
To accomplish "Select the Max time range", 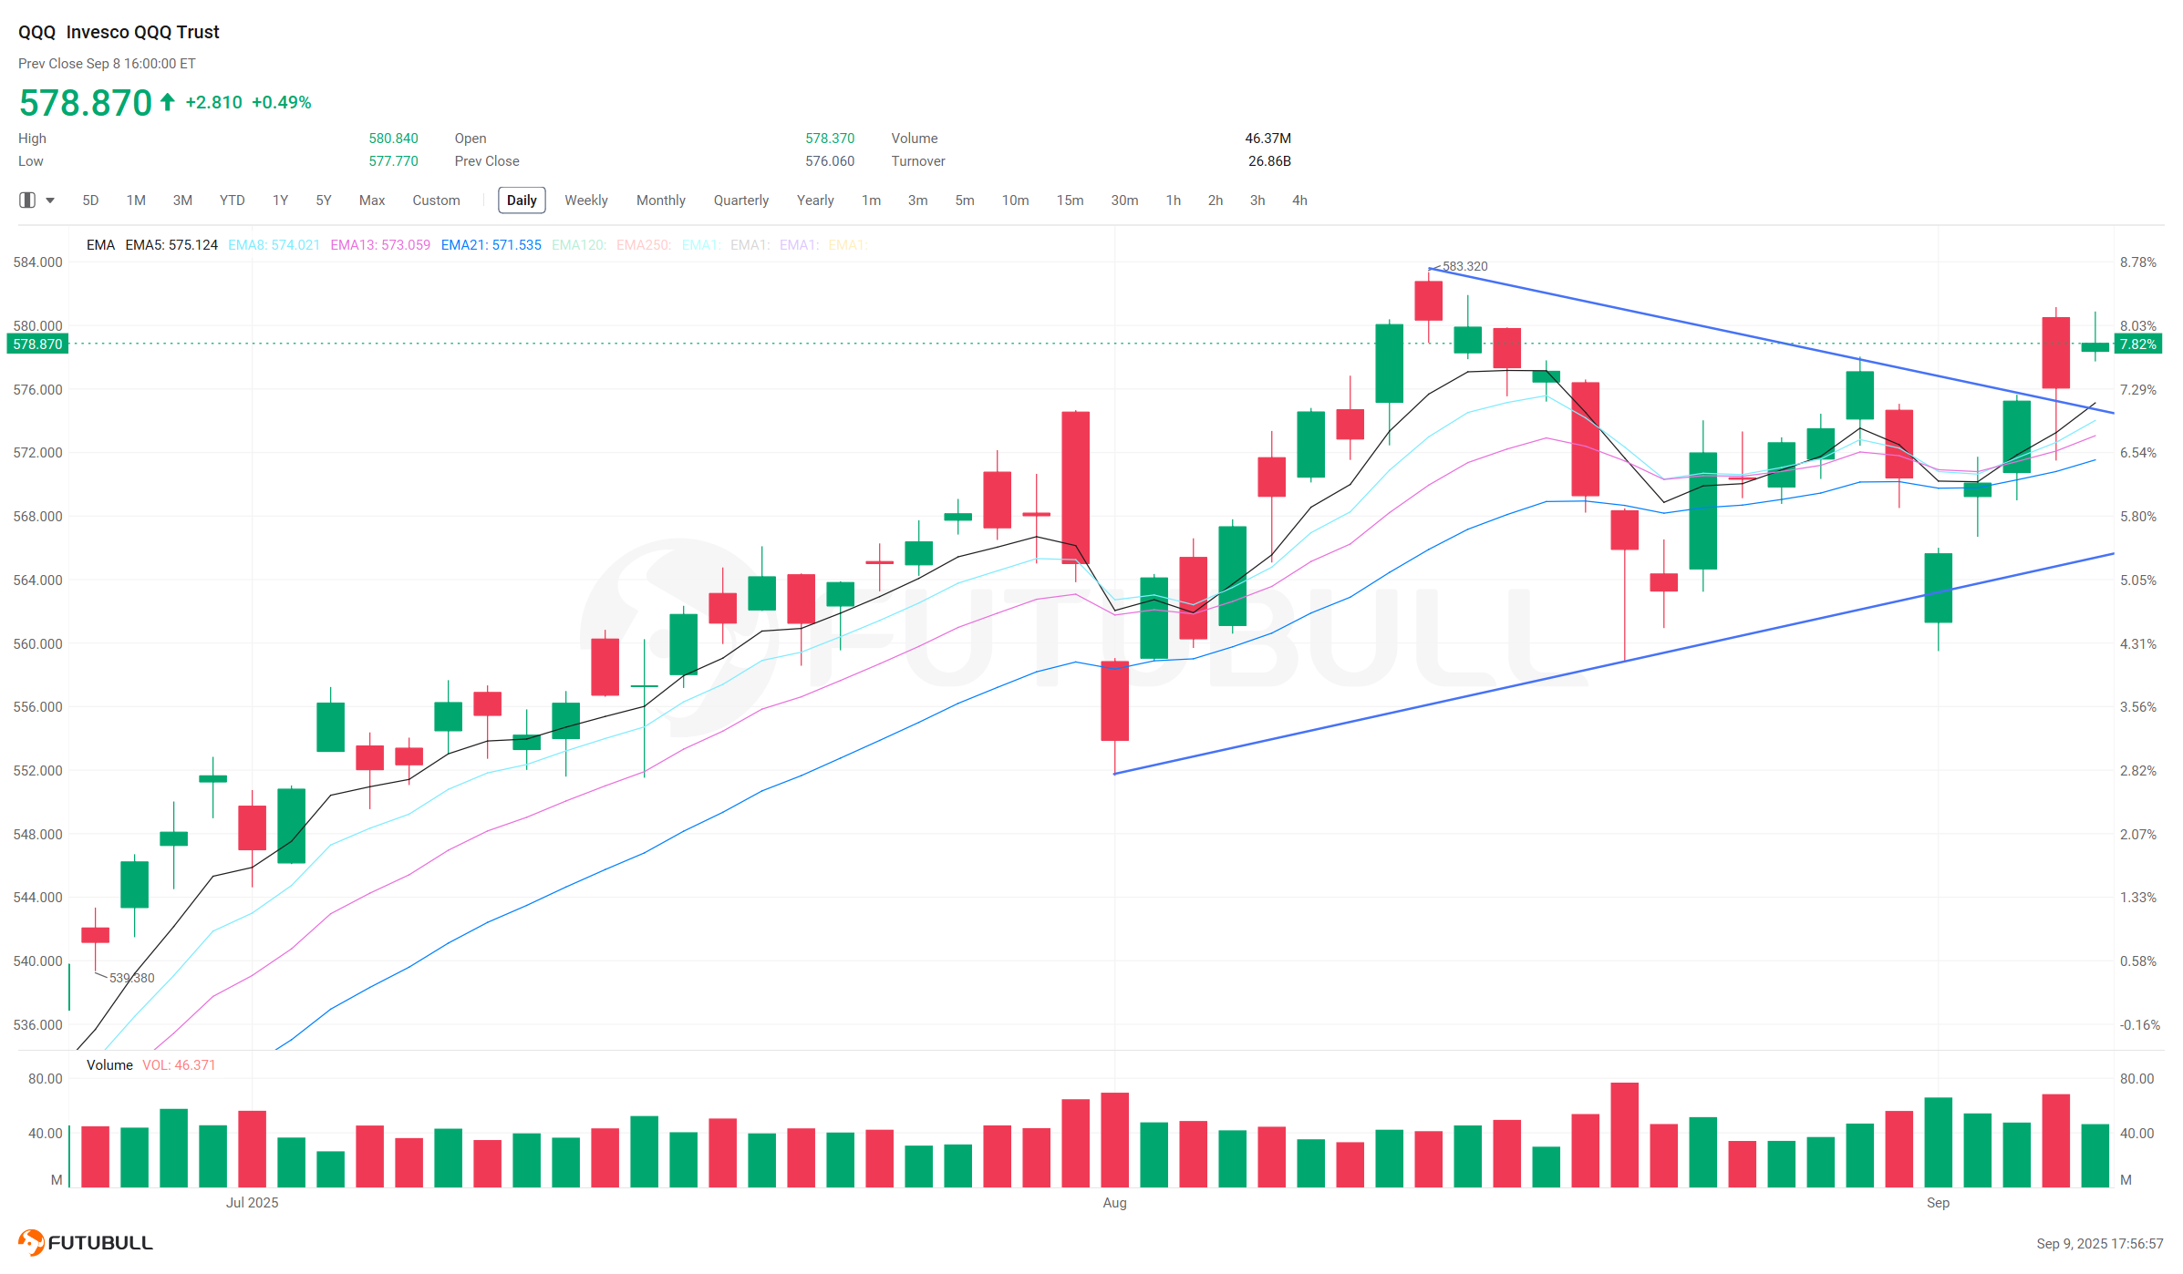I will pyautogui.click(x=372, y=200).
